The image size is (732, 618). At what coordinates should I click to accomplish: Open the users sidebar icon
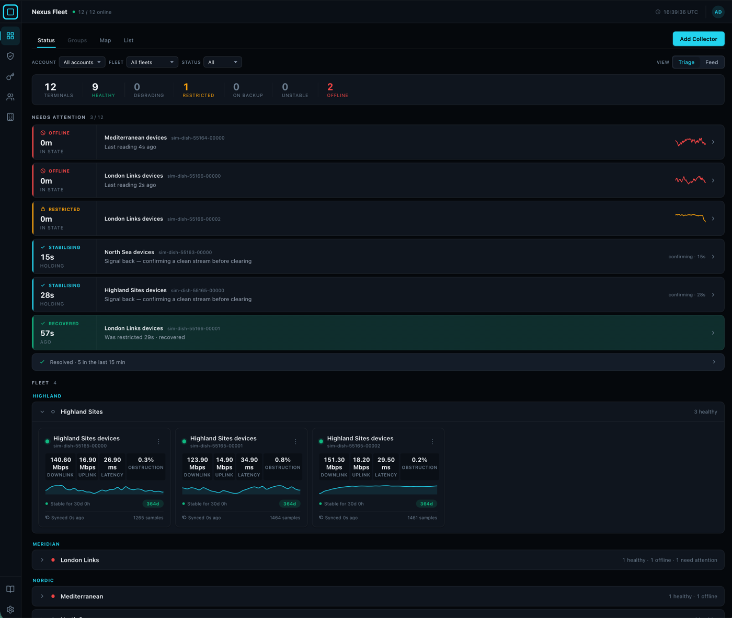(x=10, y=97)
